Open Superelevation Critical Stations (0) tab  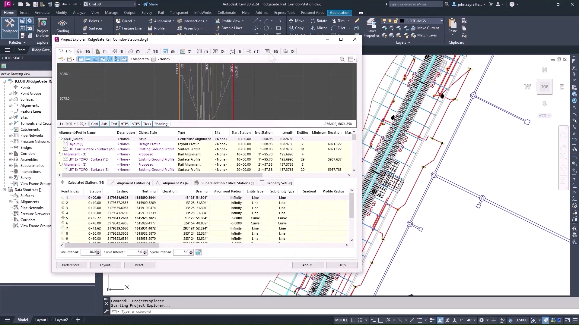[224, 183]
